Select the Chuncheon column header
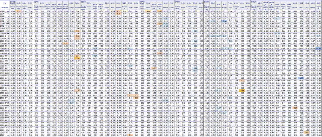The height and width of the screenshot is (137, 322). (18, 5)
